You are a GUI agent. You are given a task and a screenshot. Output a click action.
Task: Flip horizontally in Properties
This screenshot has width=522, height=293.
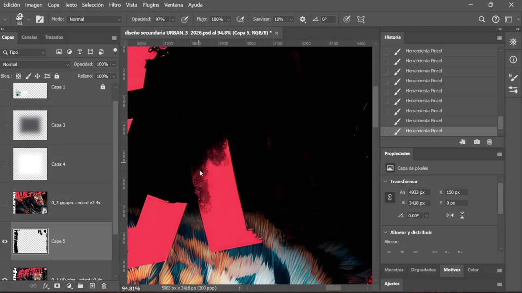[x=450, y=215]
